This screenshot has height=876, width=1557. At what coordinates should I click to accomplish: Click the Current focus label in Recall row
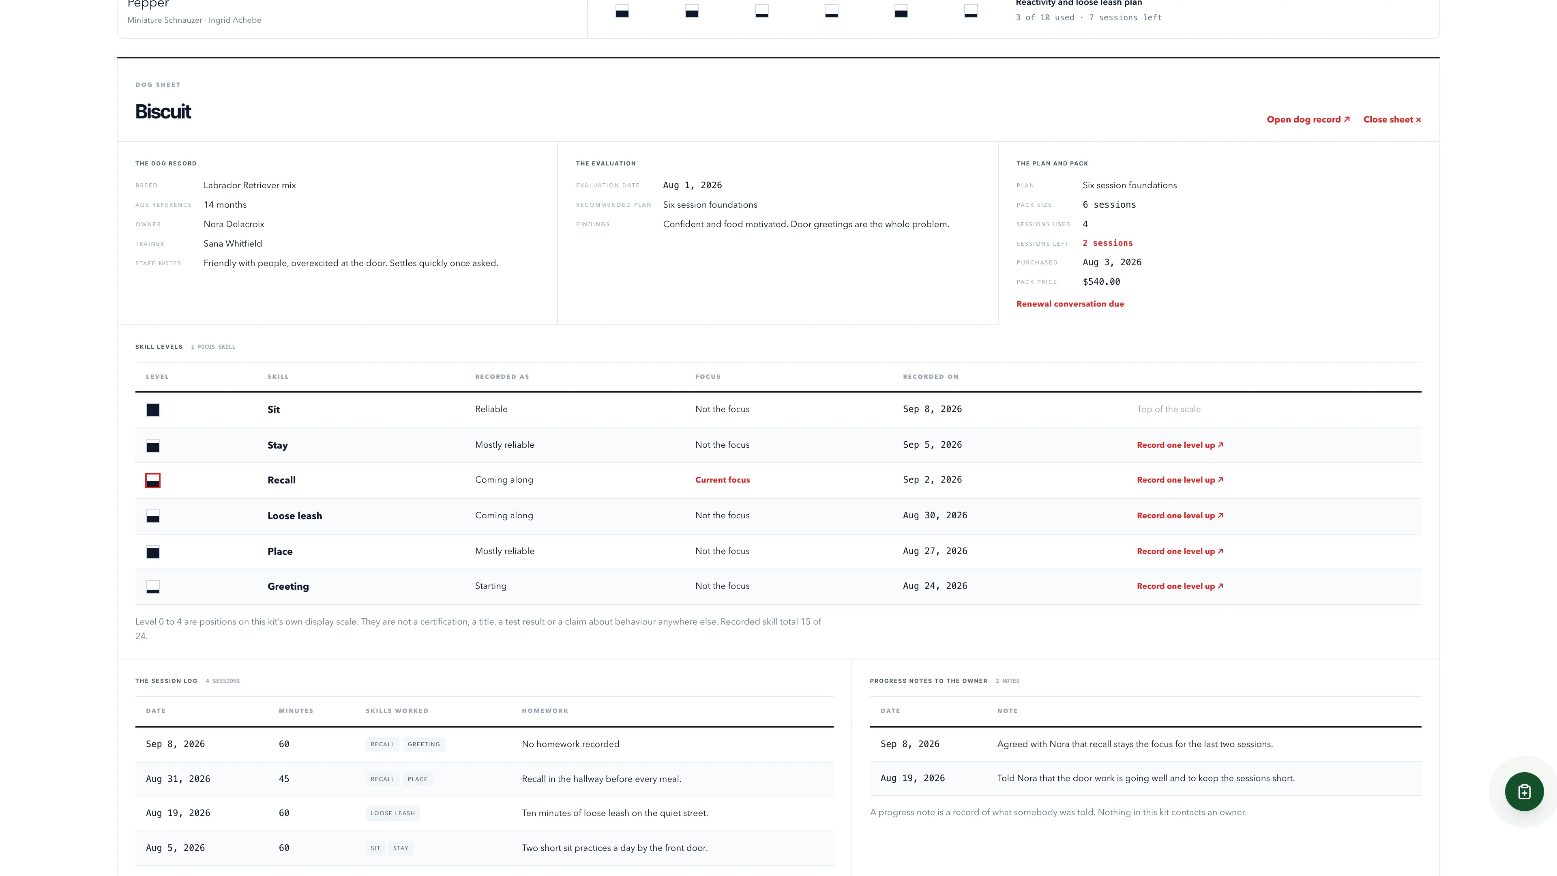coord(722,480)
